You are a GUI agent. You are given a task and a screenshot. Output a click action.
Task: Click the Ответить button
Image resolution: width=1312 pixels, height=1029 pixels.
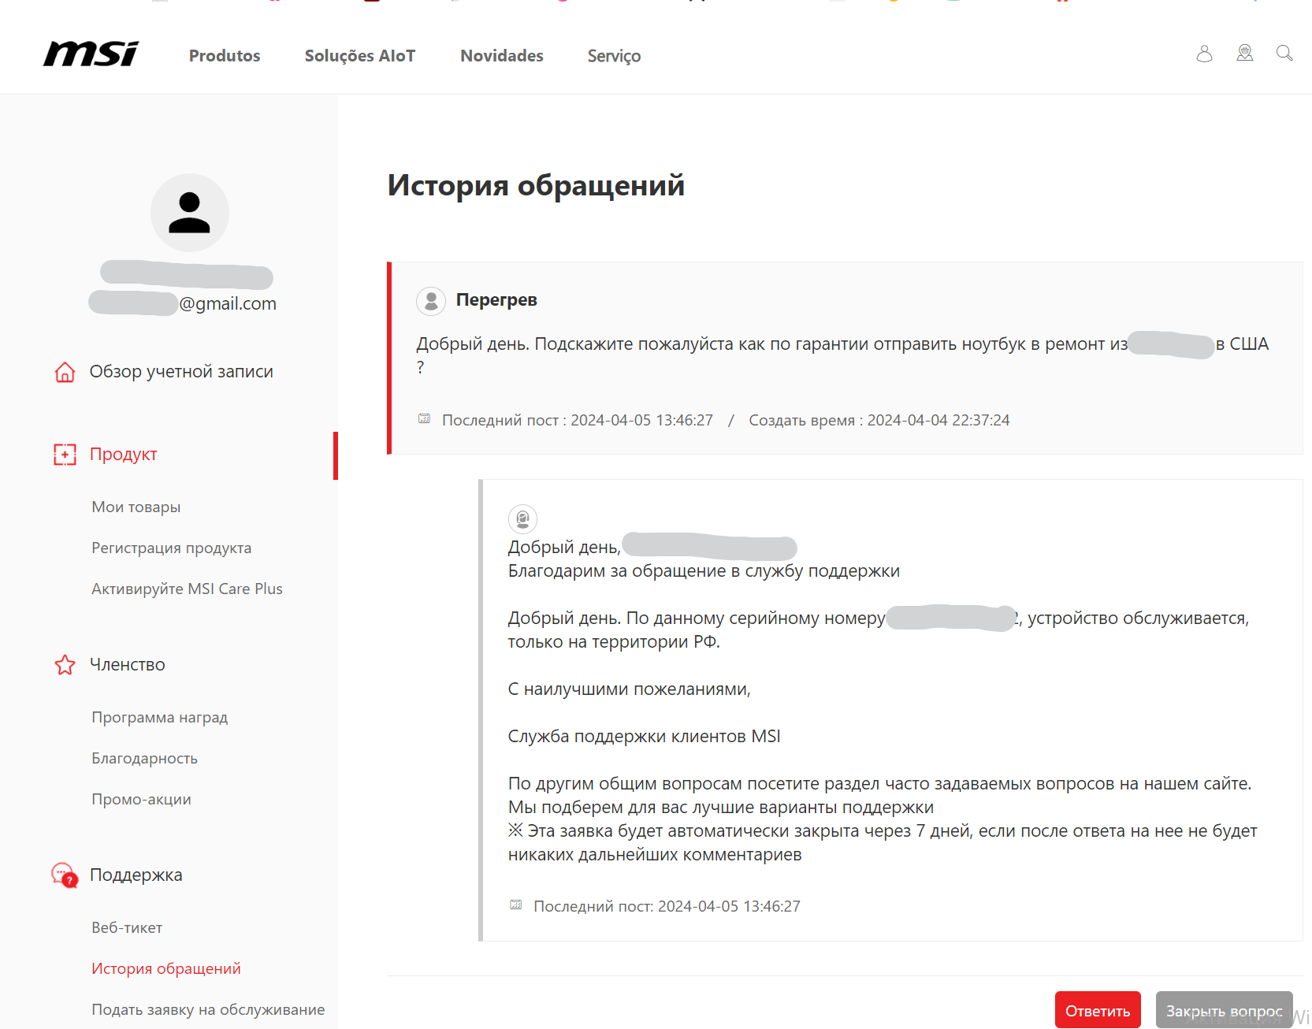[x=1098, y=1010]
